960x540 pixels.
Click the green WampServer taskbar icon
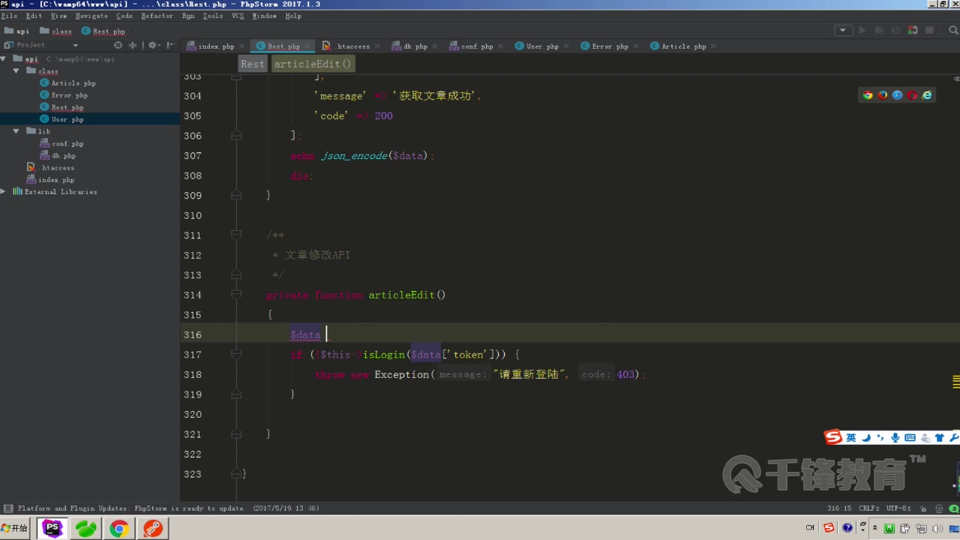(x=85, y=529)
